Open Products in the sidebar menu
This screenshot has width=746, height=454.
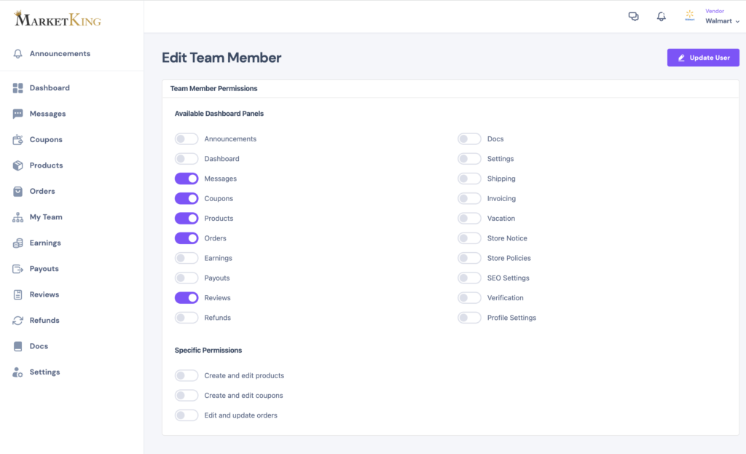(46, 165)
